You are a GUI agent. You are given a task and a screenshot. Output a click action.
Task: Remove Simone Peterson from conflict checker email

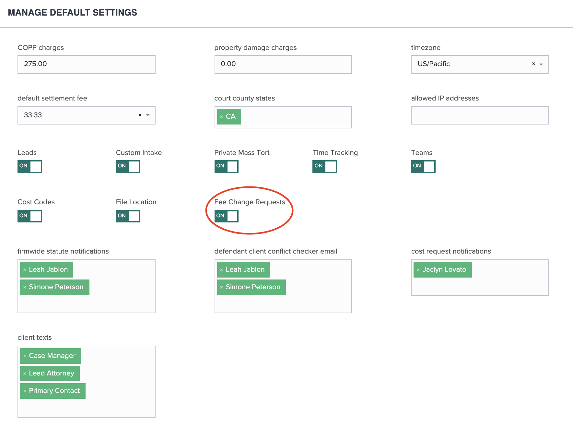222,287
